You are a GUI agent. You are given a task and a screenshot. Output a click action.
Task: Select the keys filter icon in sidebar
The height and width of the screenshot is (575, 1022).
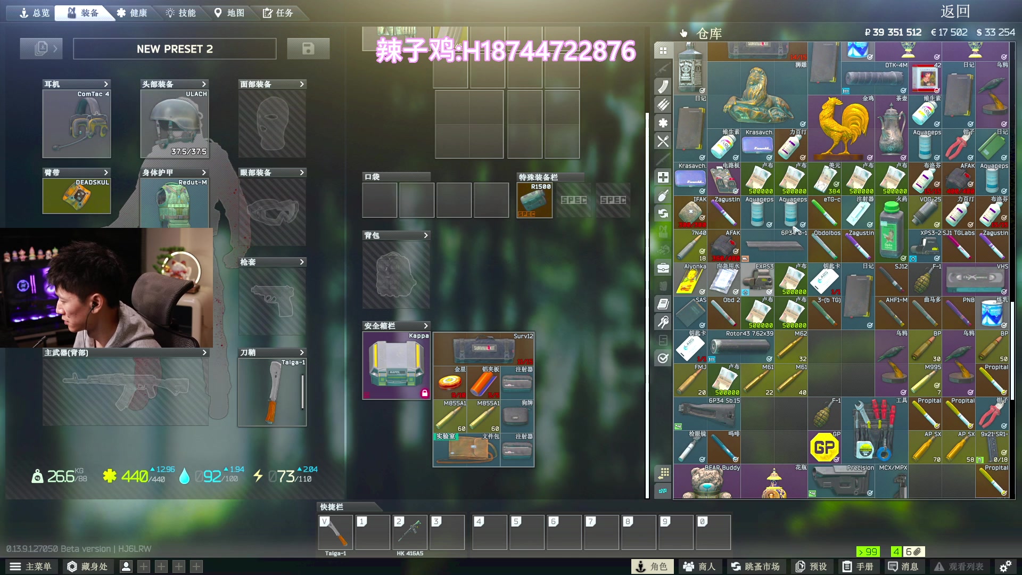pyautogui.click(x=663, y=322)
